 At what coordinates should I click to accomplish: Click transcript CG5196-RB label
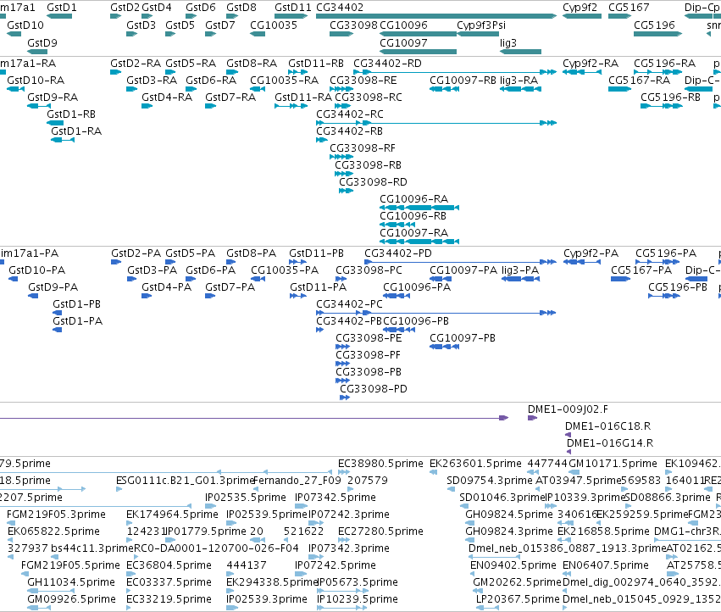pos(670,97)
